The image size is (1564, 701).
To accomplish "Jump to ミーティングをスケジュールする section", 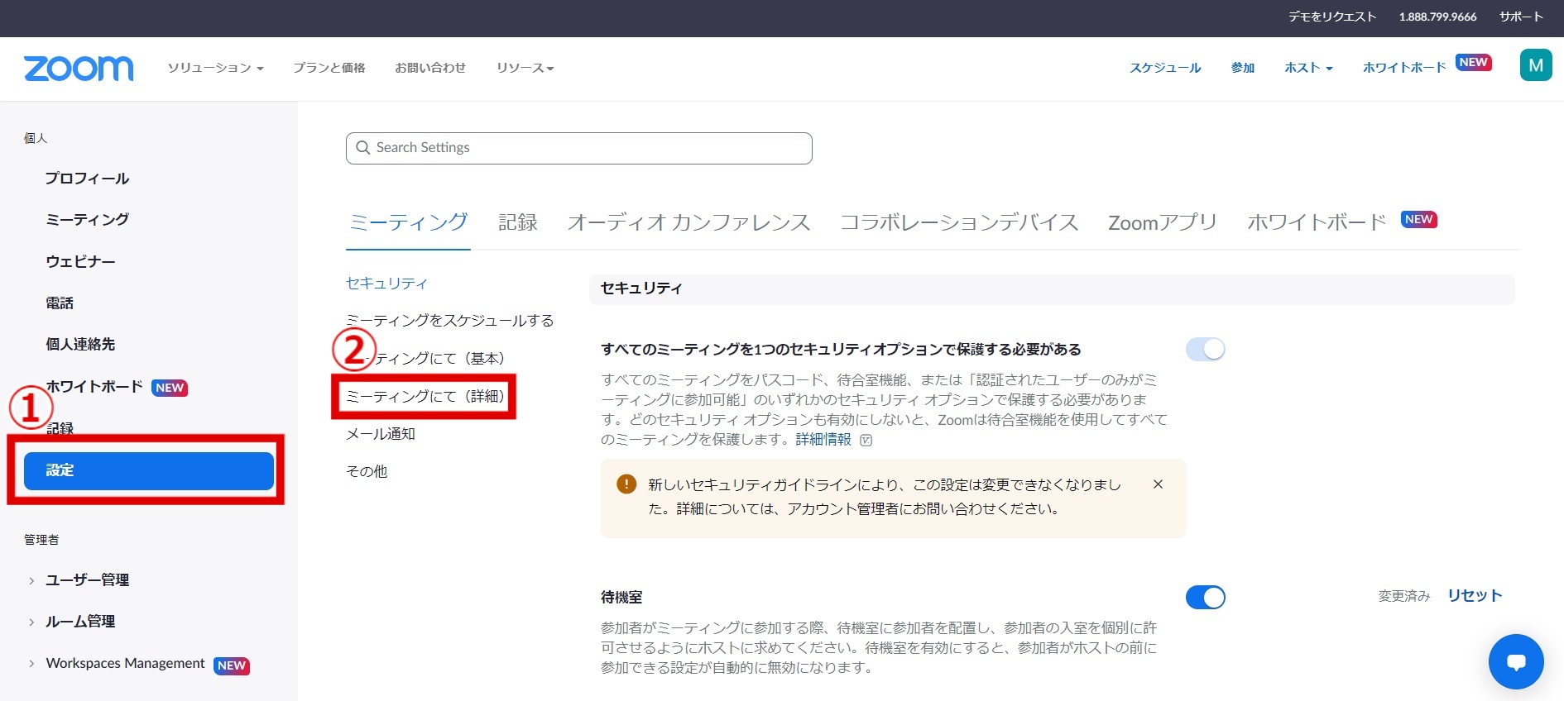I will pyautogui.click(x=450, y=321).
